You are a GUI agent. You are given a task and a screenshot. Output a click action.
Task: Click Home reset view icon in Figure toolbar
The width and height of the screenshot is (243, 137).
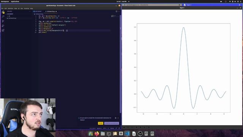[x=124, y=127]
